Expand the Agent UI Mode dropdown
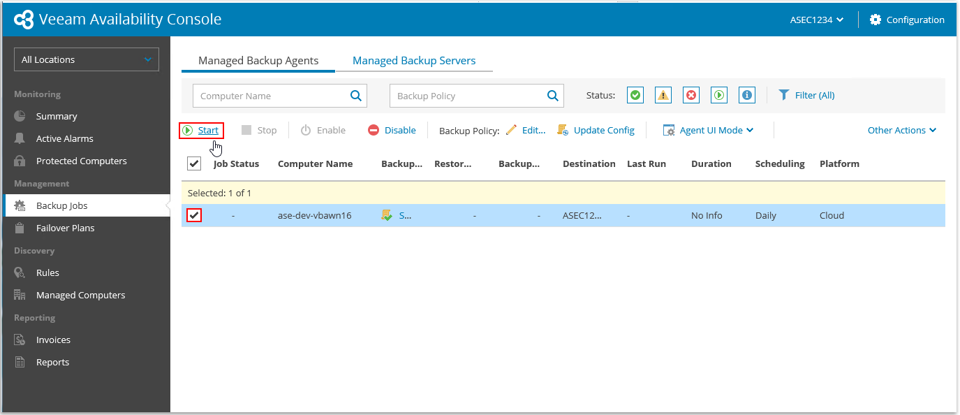 click(x=709, y=130)
